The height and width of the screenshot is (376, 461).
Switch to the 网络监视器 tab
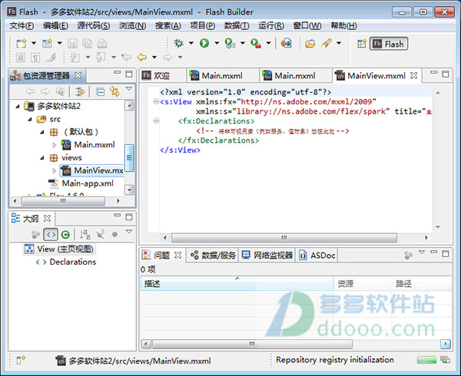tap(267, 256)
